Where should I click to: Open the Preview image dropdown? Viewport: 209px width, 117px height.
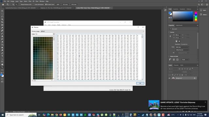click(x=92, y=31)
